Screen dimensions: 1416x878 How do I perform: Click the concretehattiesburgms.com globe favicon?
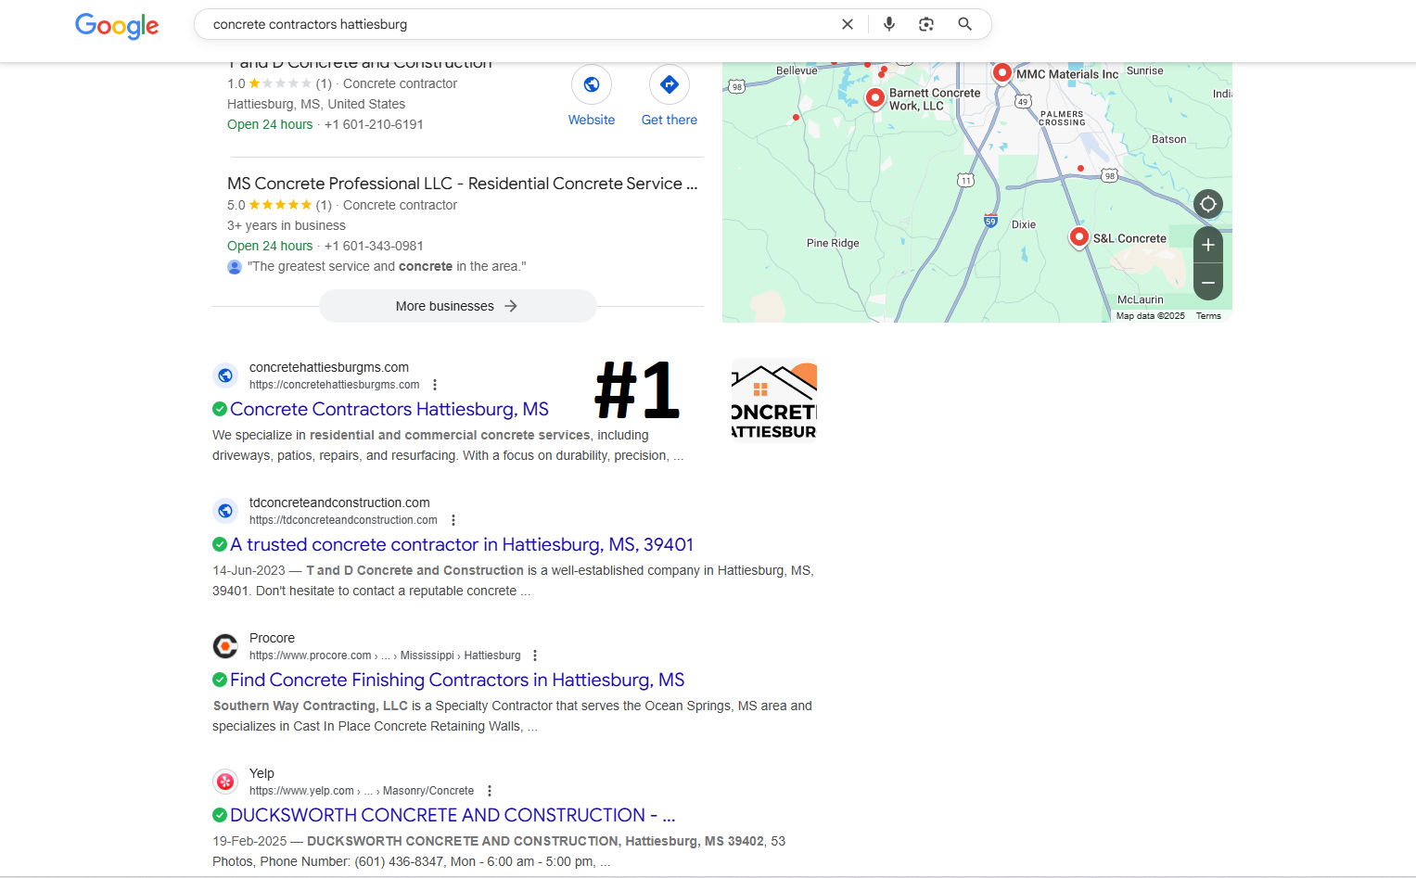click(225, 375)
